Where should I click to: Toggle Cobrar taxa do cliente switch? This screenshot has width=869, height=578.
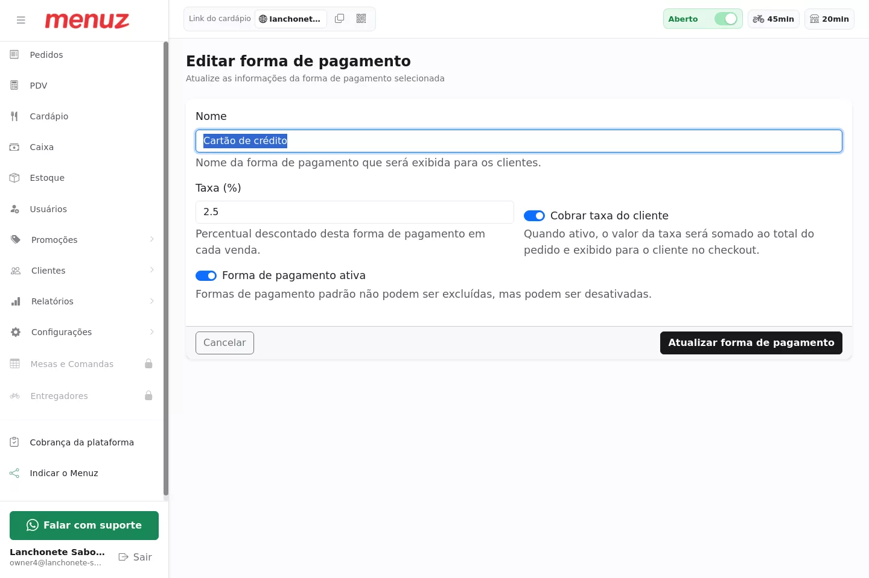point(534,216)
